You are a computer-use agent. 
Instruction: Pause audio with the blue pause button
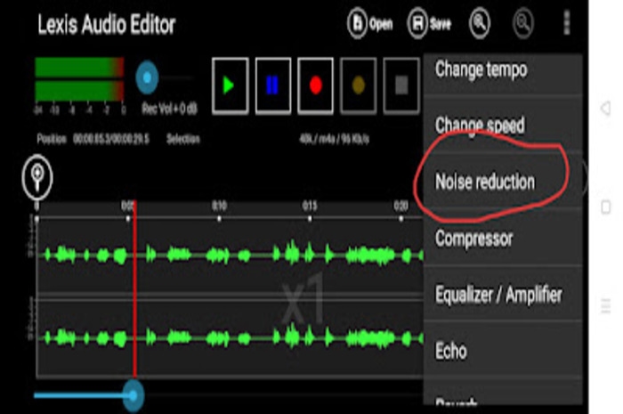[273, 85]
